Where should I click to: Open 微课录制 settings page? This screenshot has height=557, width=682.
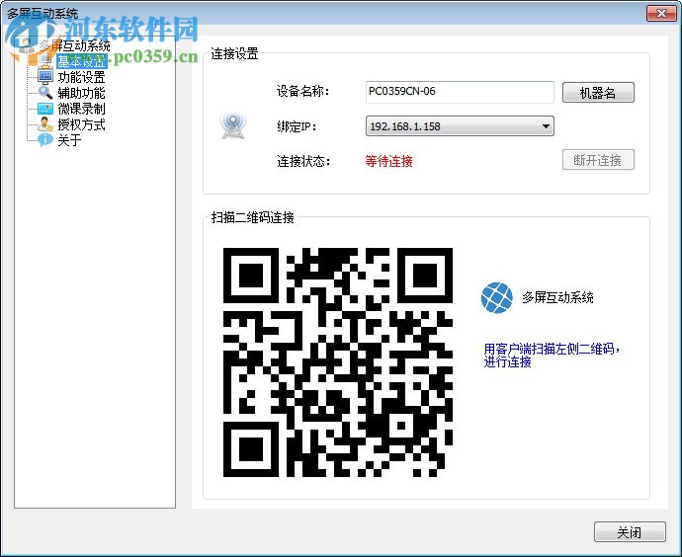[x=81, y=109]
